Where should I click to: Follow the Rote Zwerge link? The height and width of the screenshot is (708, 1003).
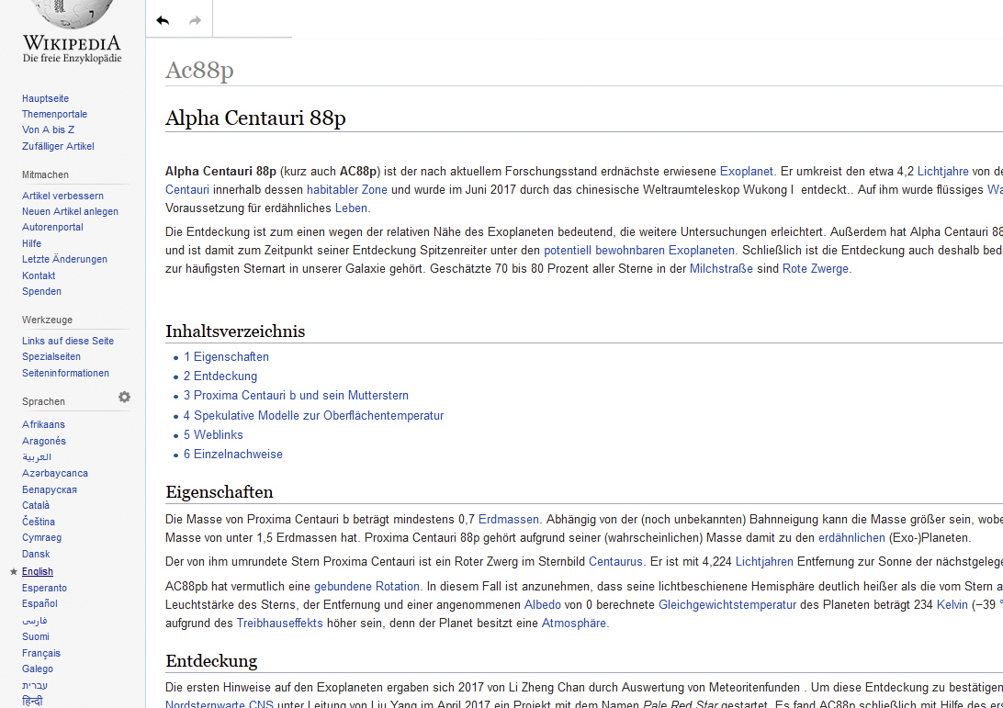[x=816, y=269]
